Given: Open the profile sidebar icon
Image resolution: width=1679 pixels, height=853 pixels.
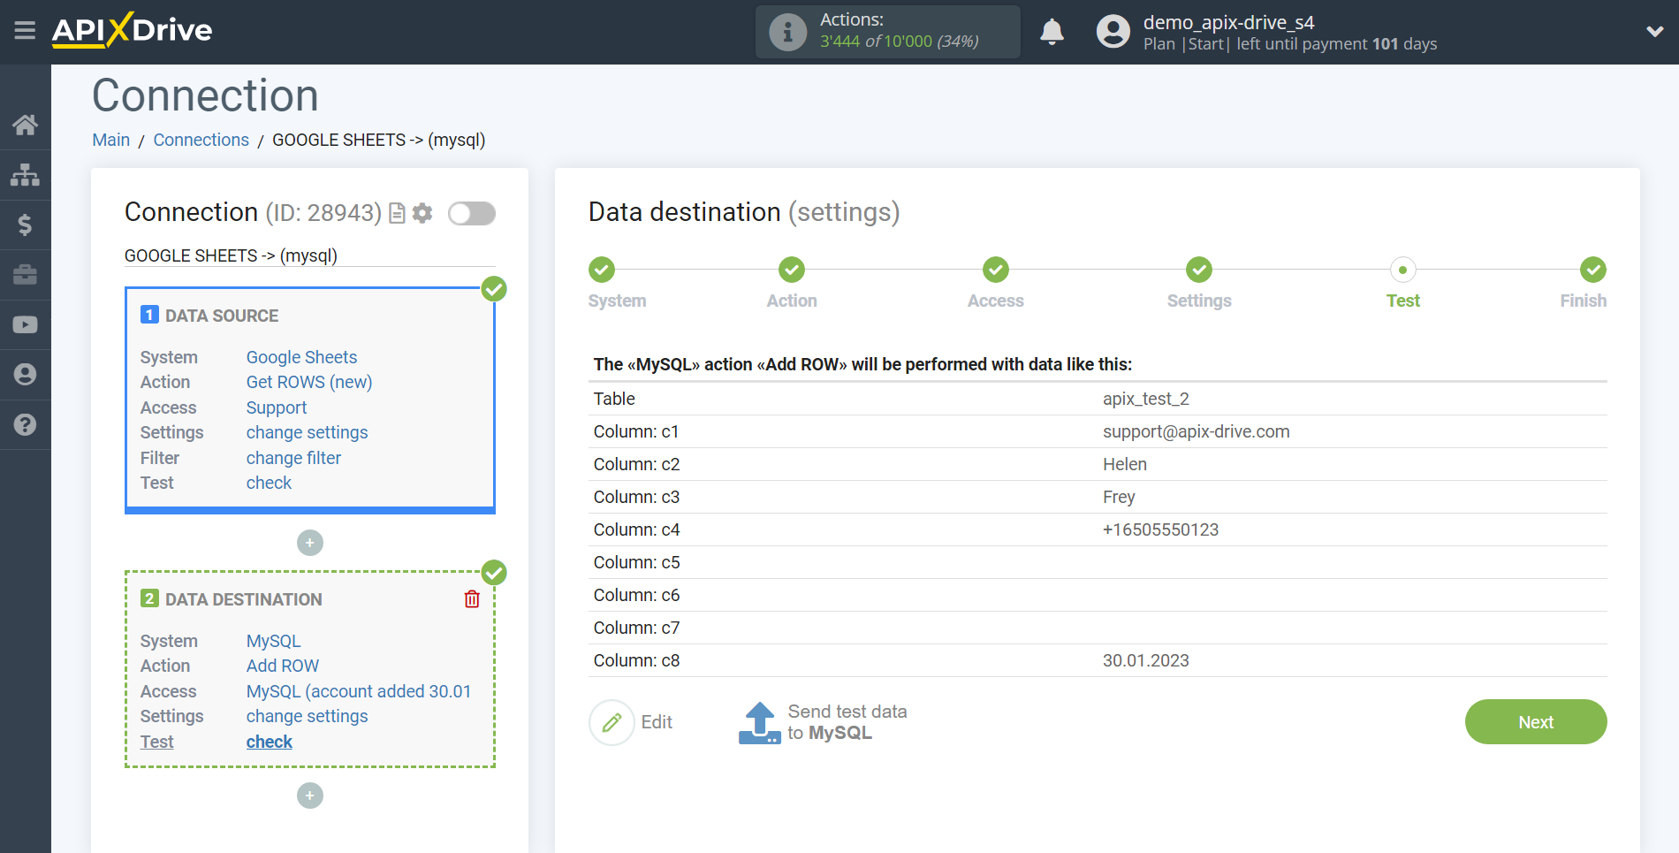Looking at the screenshot, I should (x=25, y=375).
